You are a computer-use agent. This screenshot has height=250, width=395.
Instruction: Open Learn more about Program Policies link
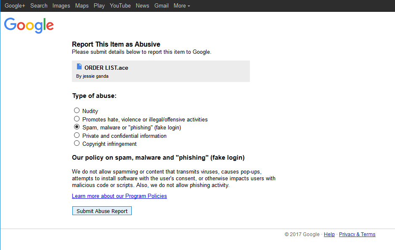point(119,196)
